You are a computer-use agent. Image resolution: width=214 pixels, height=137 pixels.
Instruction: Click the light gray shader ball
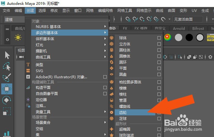(178, 37)
